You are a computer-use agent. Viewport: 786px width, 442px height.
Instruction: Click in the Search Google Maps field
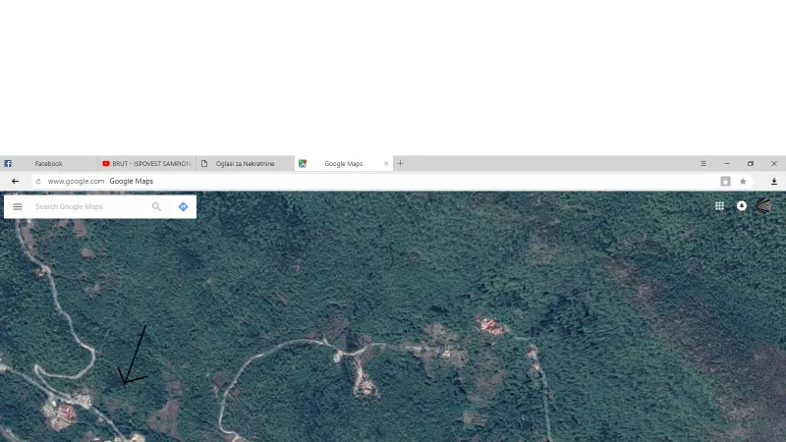pos(88,206)
